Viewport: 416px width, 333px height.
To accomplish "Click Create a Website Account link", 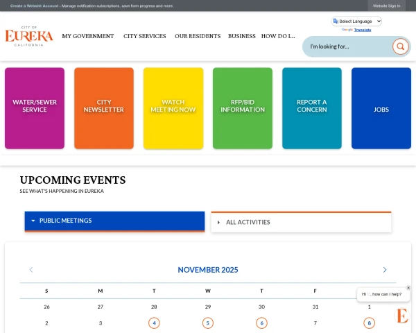I will (34, 6).
